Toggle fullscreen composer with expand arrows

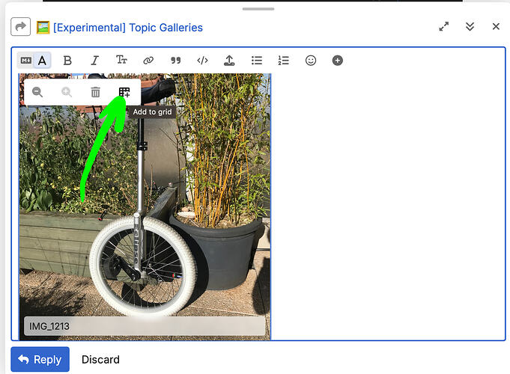(x=444, y=26)
